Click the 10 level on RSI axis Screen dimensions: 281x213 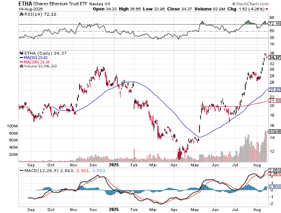272,44
